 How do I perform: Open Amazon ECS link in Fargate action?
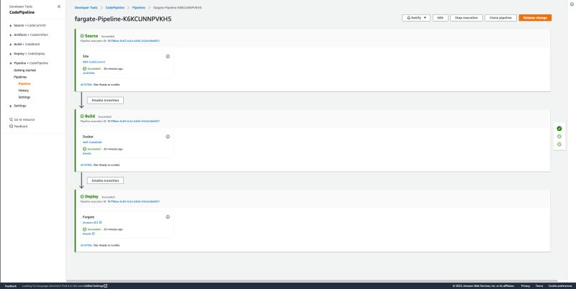91,223
